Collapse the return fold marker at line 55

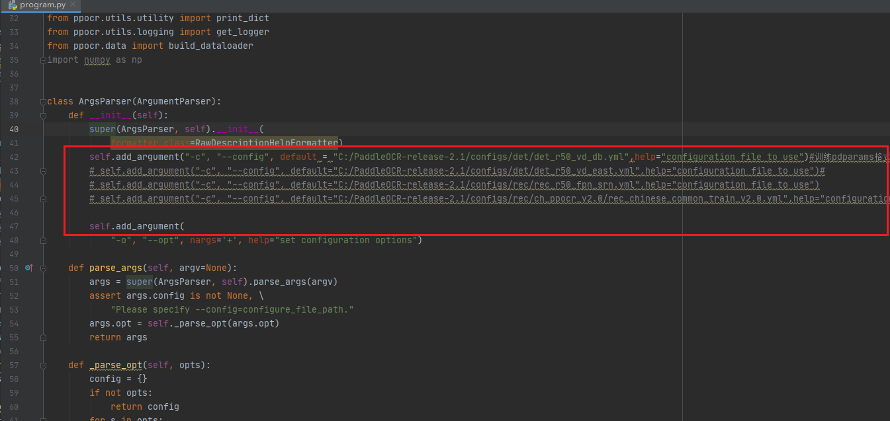pyautogui.click(x=43, y=337)
